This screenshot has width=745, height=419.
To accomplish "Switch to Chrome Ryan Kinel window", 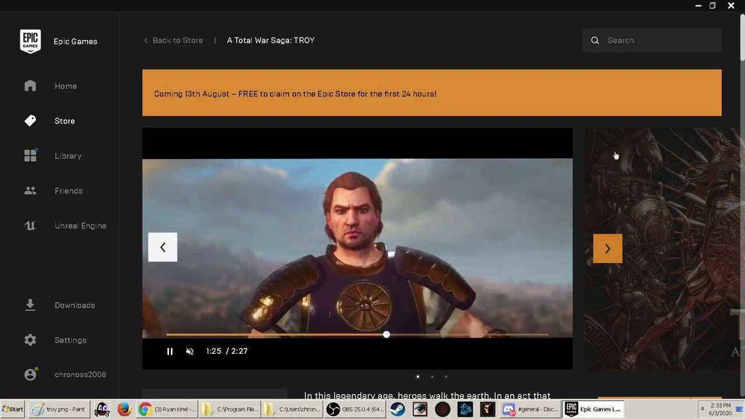I will pos(168,409).
